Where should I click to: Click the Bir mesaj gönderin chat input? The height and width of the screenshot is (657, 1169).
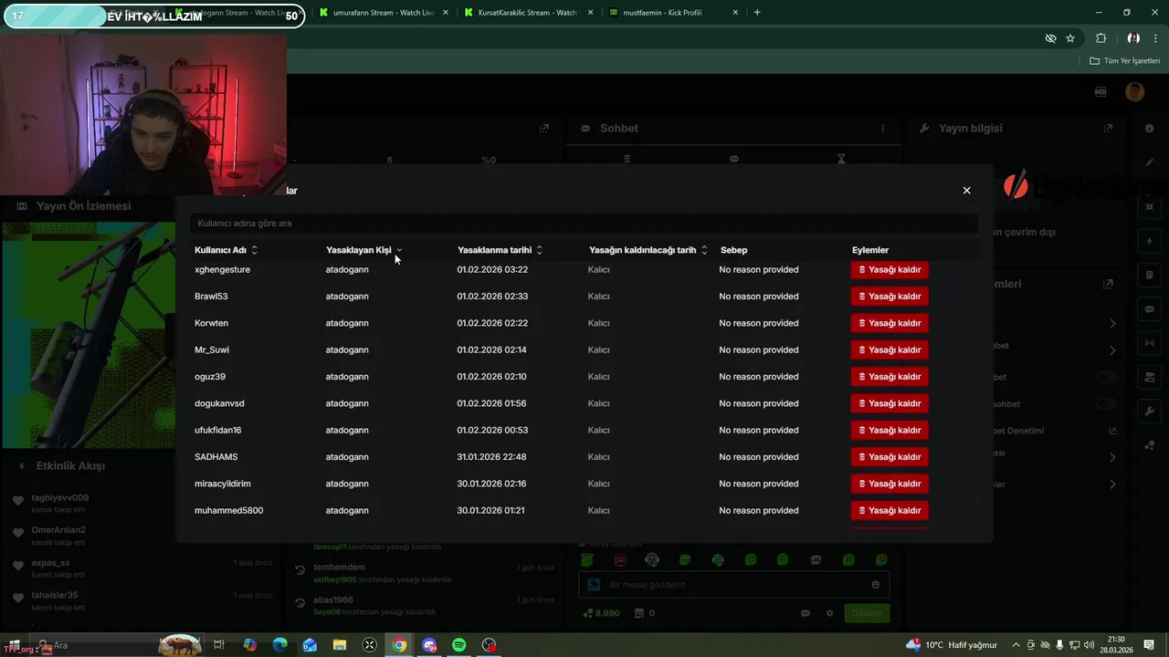pyautogui.click(x=733, y=585)
